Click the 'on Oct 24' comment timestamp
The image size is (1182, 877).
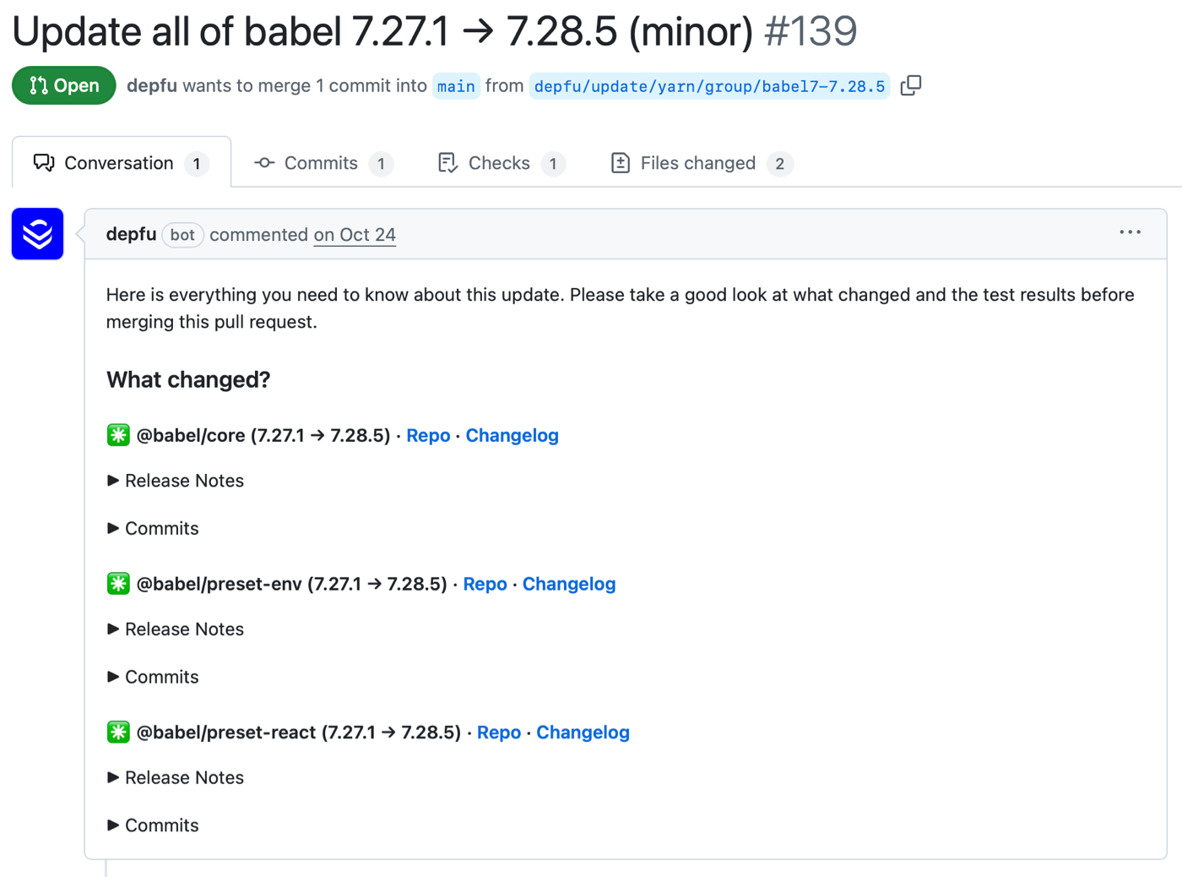[x=355, y=235]
